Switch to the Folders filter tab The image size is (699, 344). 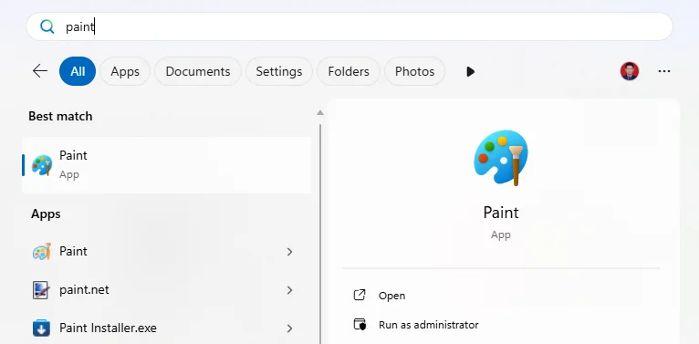point(349,71)
